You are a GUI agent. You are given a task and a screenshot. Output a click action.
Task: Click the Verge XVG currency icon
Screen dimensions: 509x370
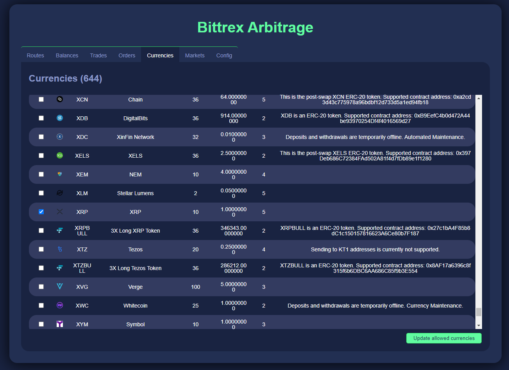pos(60,286)
